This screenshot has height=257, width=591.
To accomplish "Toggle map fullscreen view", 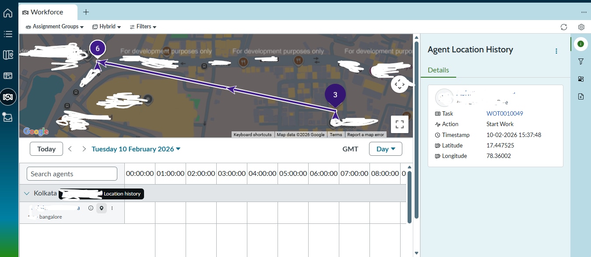I will point(399,124).
